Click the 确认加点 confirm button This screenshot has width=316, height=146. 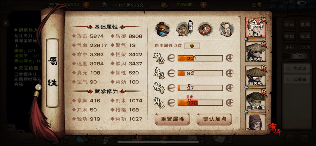[x=214, y=119]
